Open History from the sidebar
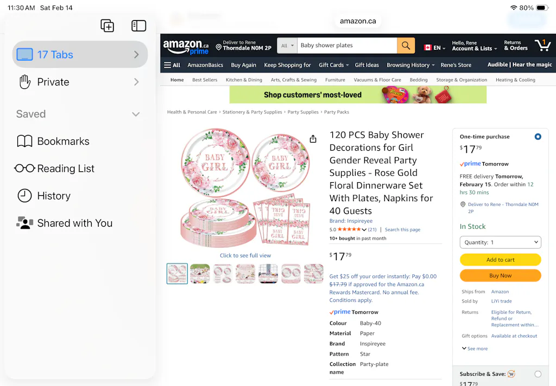The height and width of the screenshot is (386, 556). click(x=53, y=196)
